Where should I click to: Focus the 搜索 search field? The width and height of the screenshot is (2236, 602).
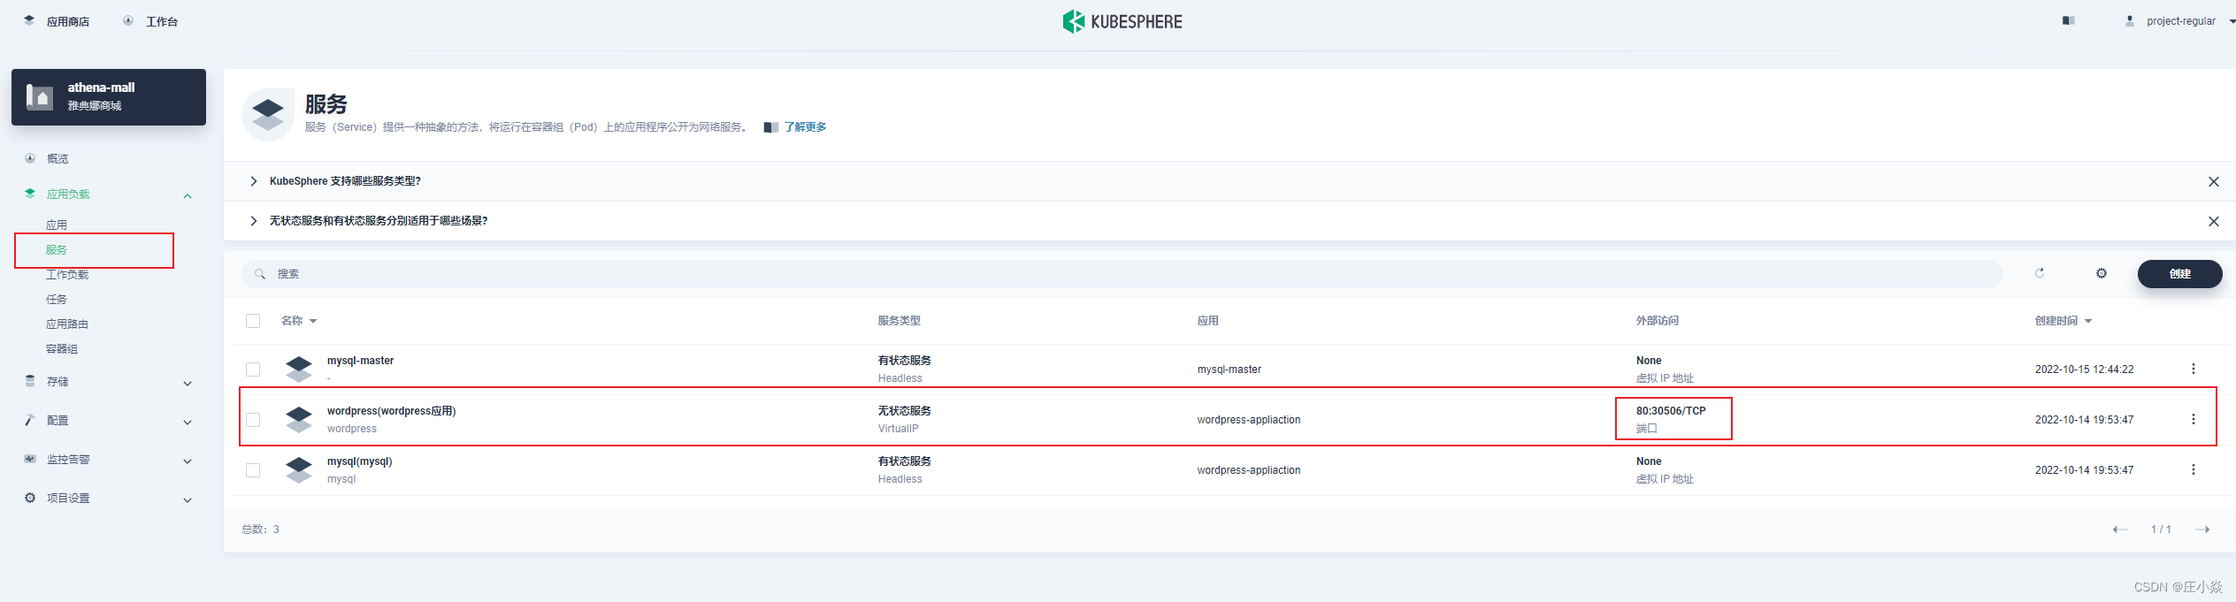(x=1122, y=274)
